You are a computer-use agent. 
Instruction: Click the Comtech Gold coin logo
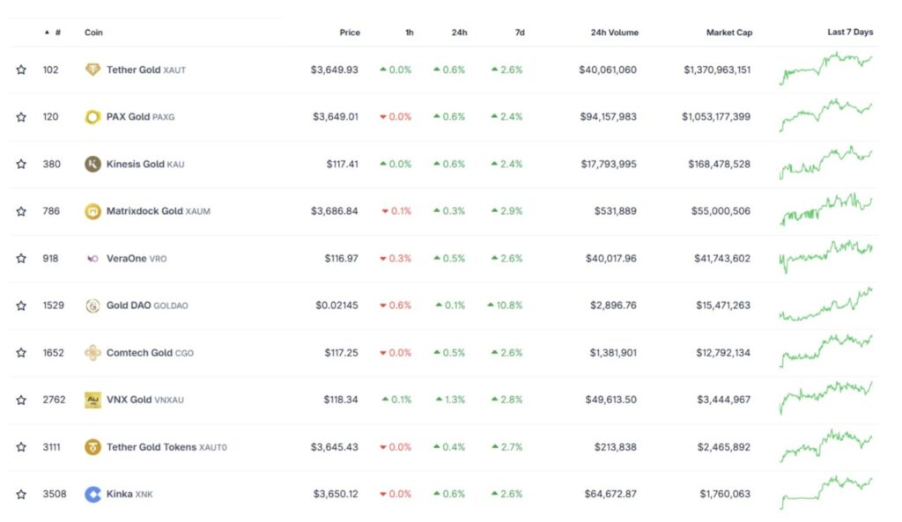(x=92, y=353)
